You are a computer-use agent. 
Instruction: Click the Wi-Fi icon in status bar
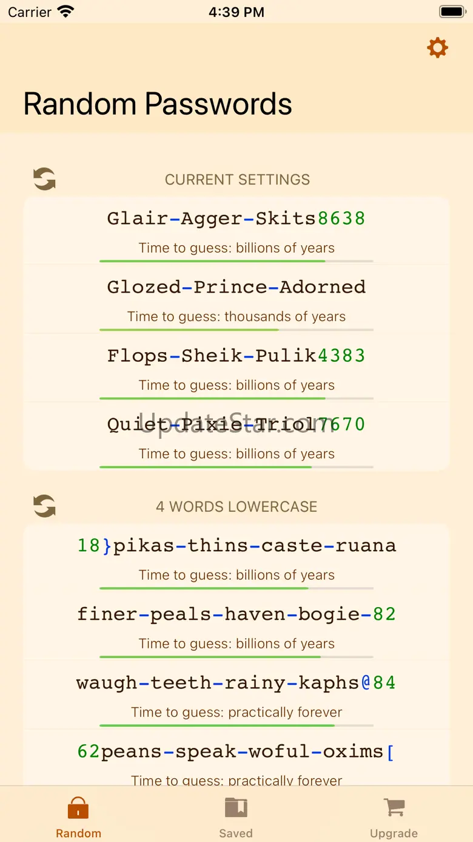[65, 12]
